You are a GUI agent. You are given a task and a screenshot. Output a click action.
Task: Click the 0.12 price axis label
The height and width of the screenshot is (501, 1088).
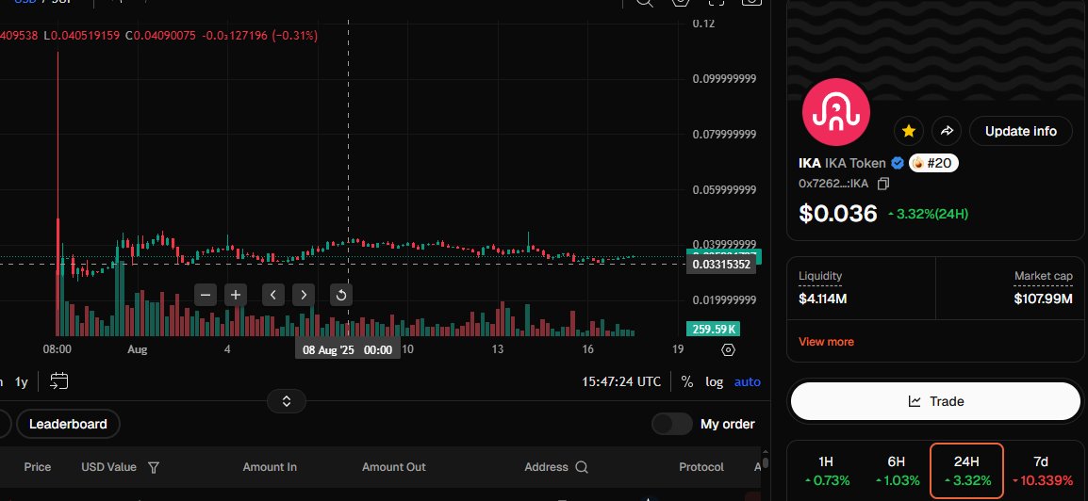tap(703, 24)
